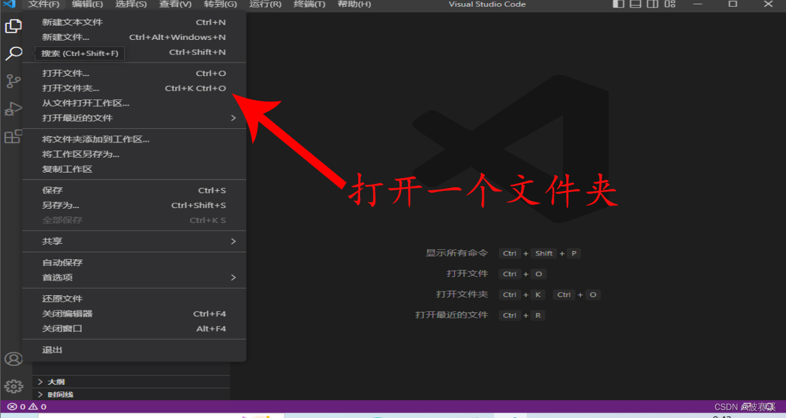Open the Explorer view in activity bar

click(x=14, y=26)
